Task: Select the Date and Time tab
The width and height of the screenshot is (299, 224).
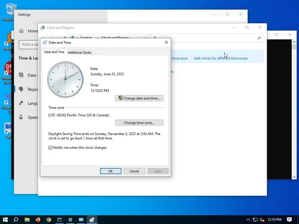Action: pos(54,52)
